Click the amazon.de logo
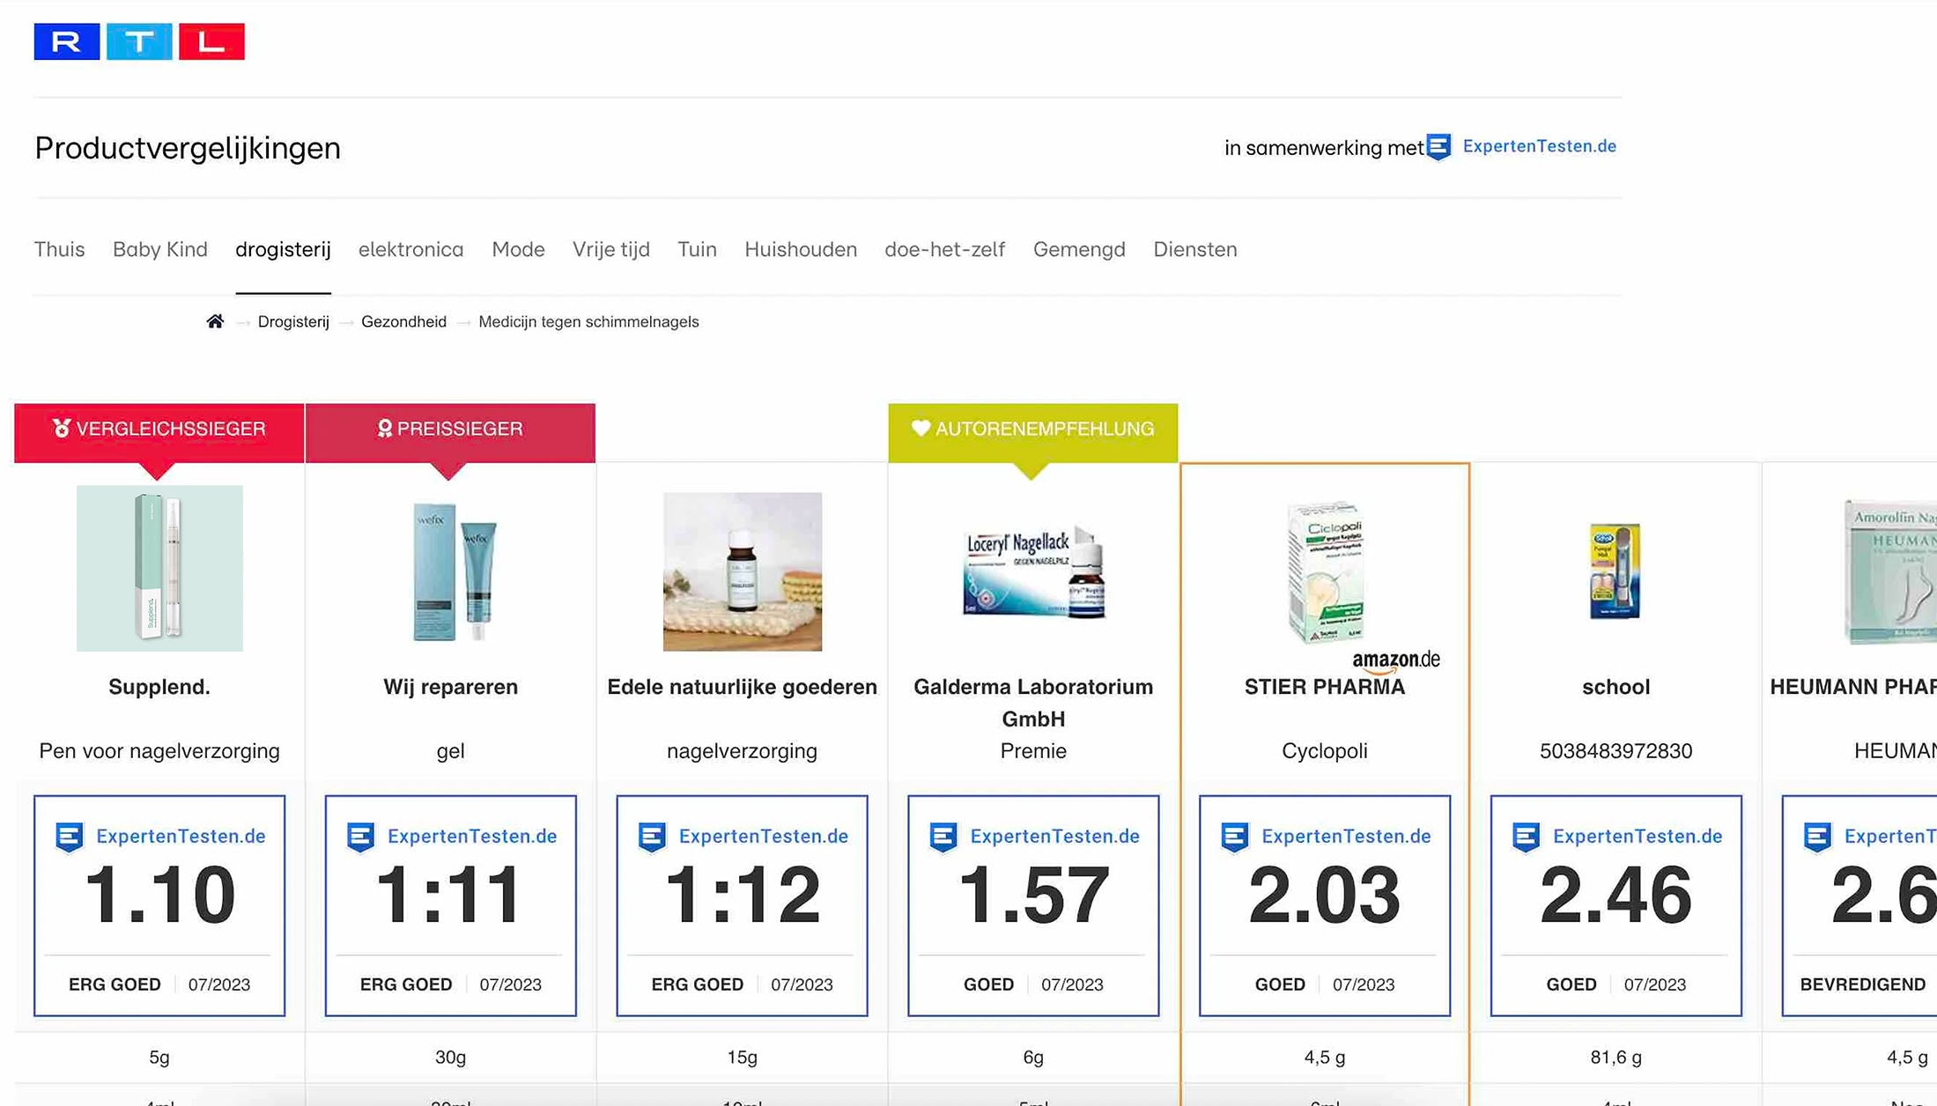 [x=1396, y=660]
